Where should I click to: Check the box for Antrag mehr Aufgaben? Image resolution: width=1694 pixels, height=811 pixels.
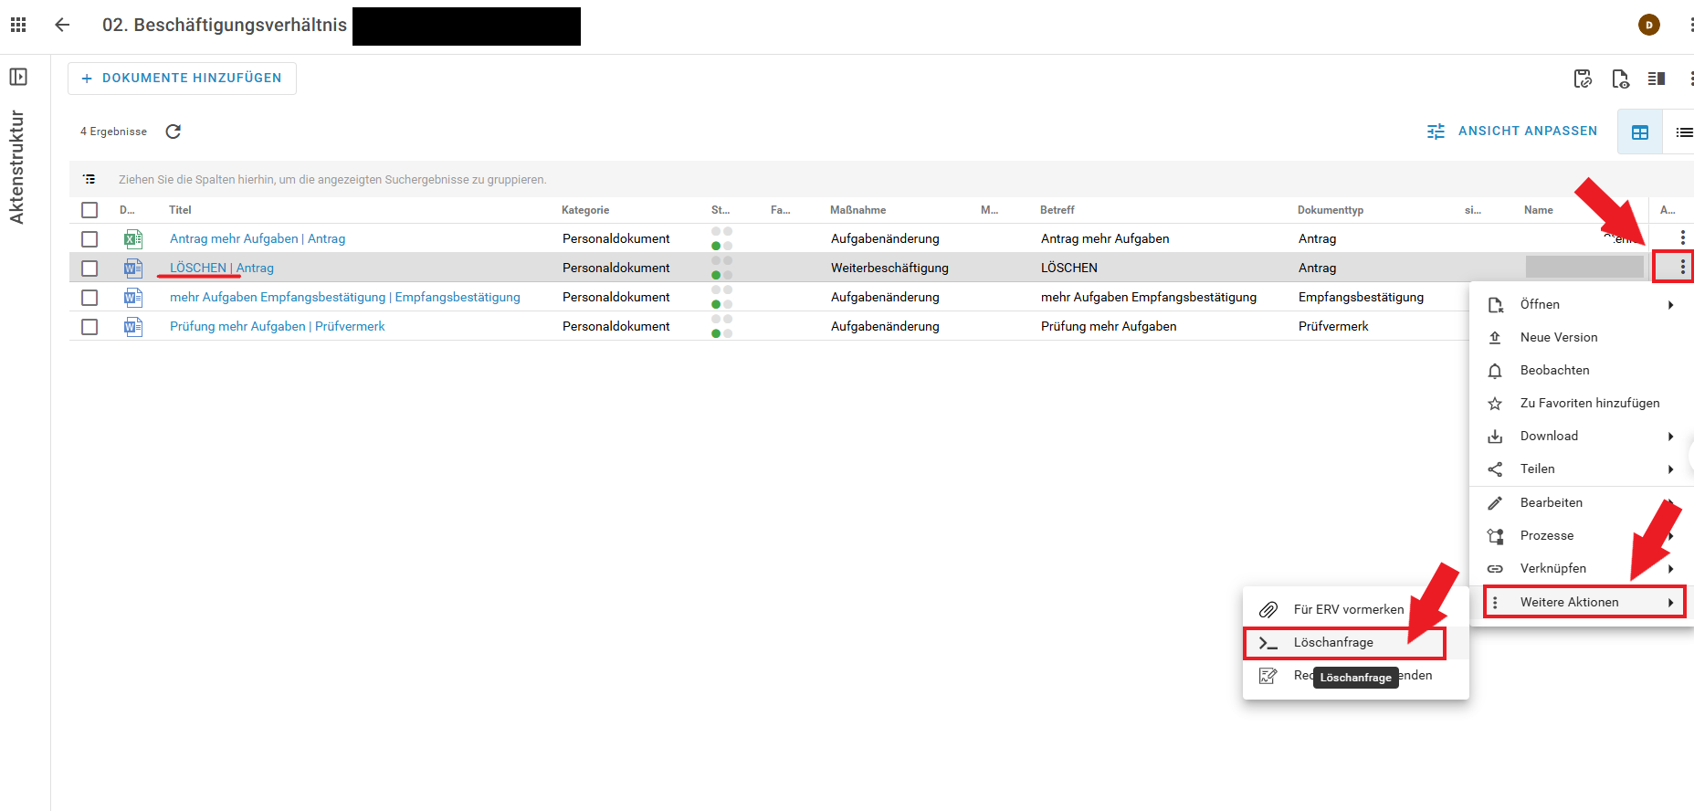coord(89,239)
